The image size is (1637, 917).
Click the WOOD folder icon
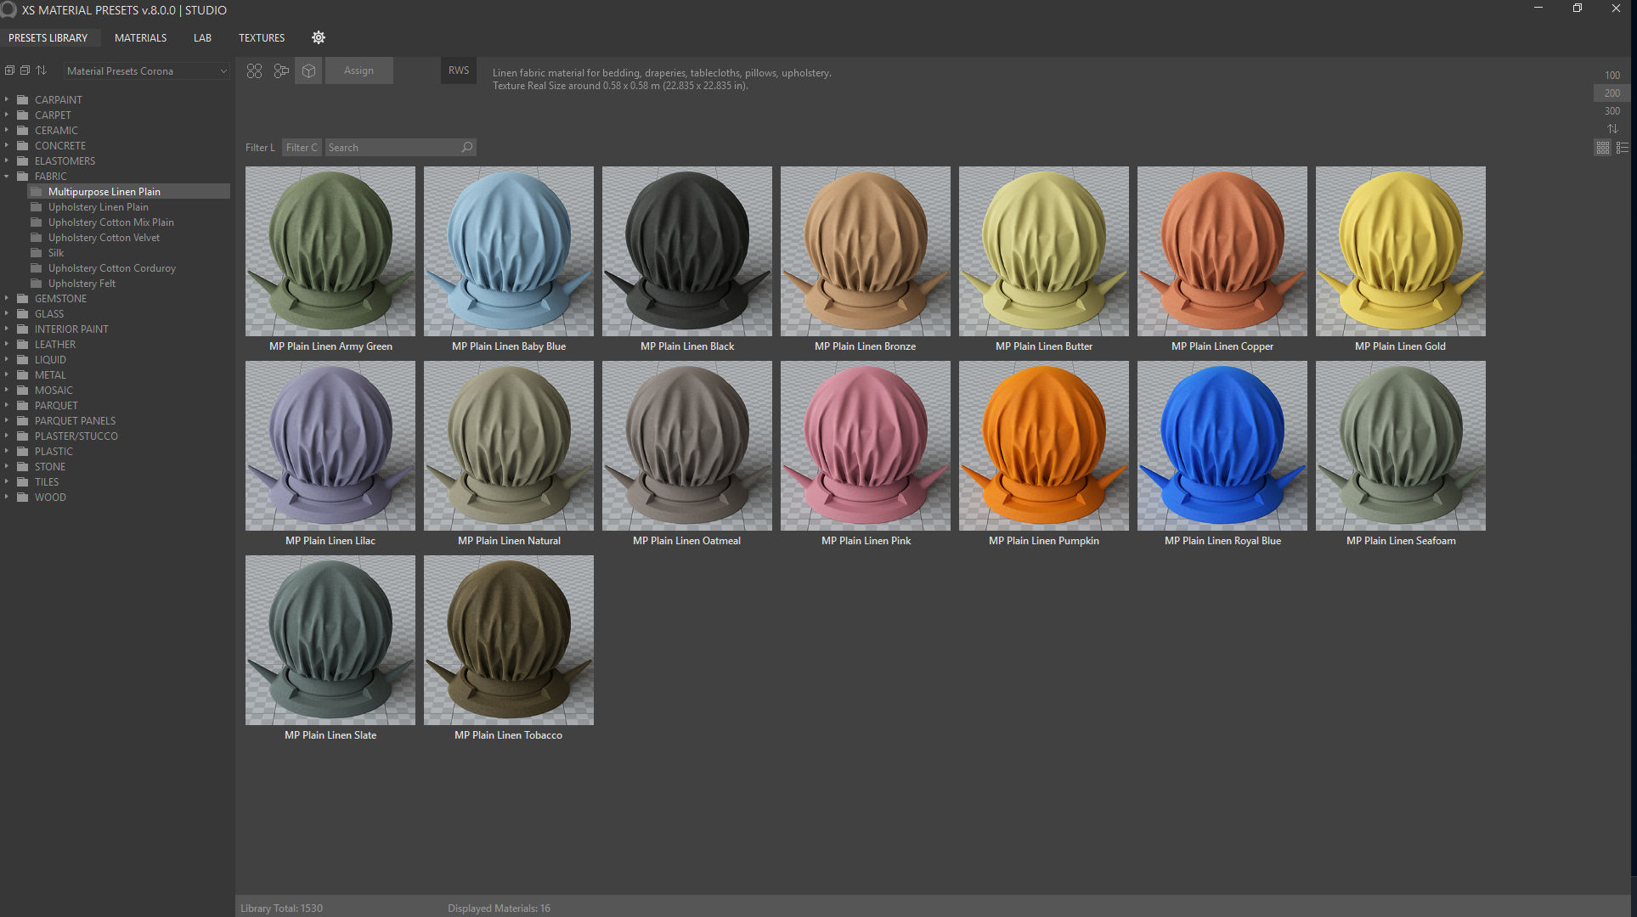point(23,497)
